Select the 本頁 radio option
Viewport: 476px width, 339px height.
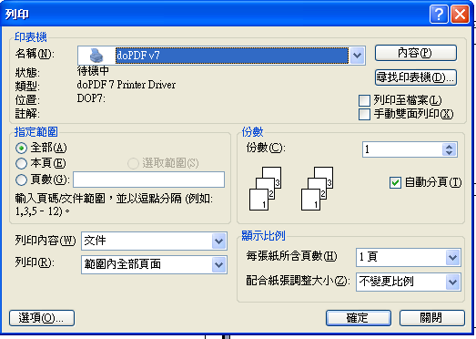tap(21, 163)
